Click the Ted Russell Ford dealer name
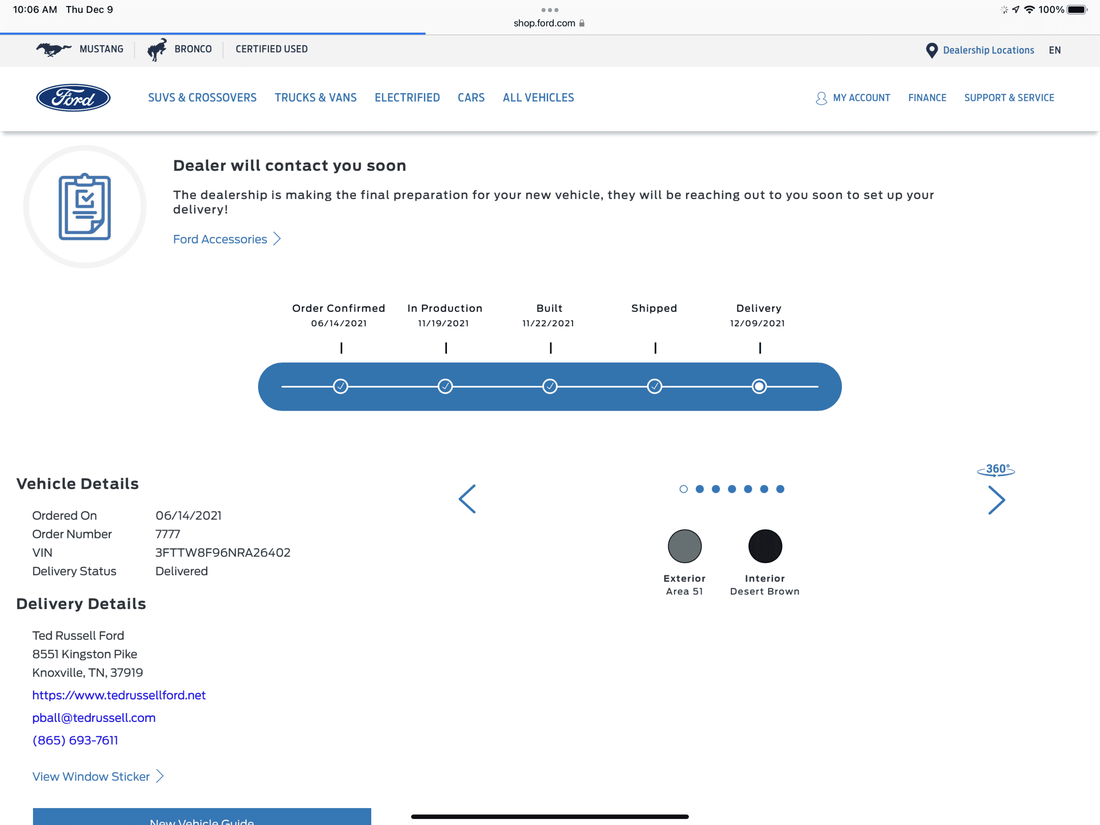Viewport: 1100px width, 825px height. [x=78, y=636]
